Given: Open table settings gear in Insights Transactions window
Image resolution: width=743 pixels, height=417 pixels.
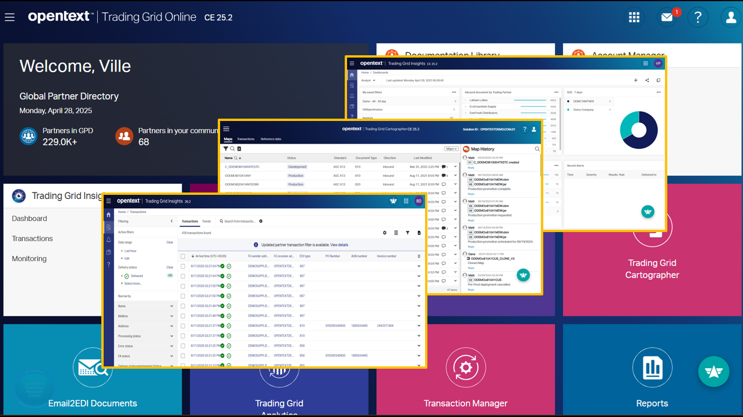Looking at the screenshot, I should coord(384,233).
